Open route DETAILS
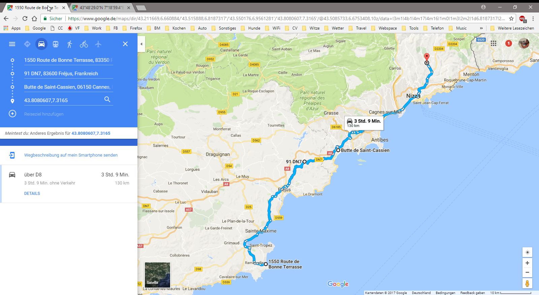The width and height of the screenshot is (539, 295). point(32,193)
